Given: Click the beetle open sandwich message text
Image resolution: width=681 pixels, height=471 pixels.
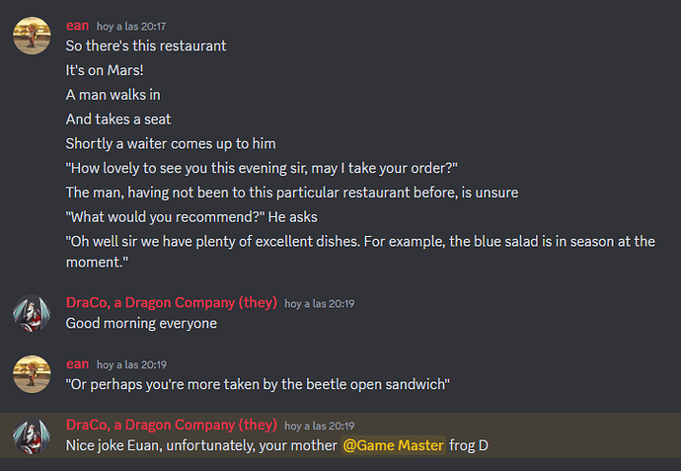Looking at the screenshot, I should point(258,384).
